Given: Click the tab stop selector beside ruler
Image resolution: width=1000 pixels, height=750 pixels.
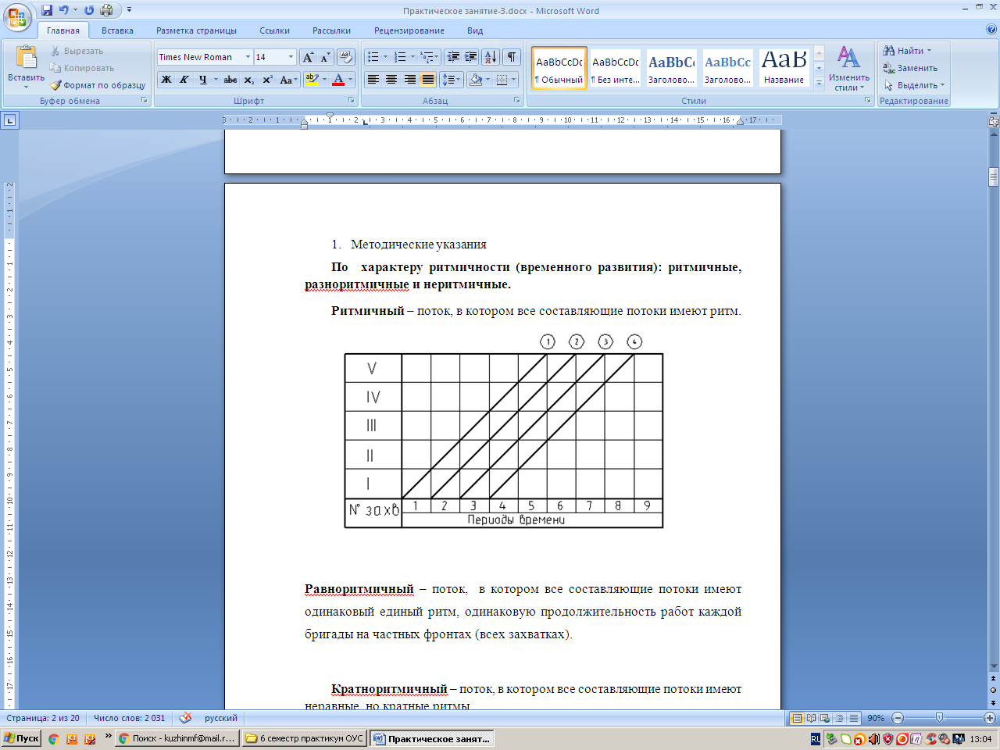Looking at the screenshot, I should click(9, 120).
